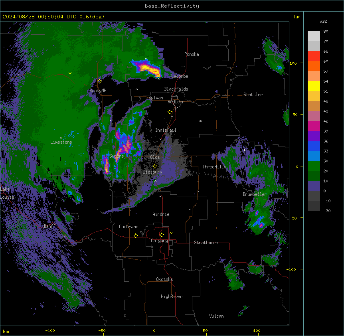Click the Banff label
The width and height of the screenshot is (344, 336).
pos(49,226)
